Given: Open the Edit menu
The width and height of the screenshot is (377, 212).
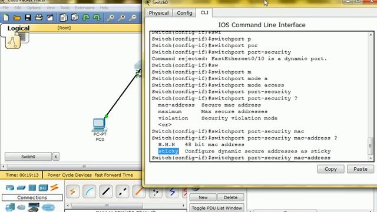Looking at the screenshot, I should 18,8.
